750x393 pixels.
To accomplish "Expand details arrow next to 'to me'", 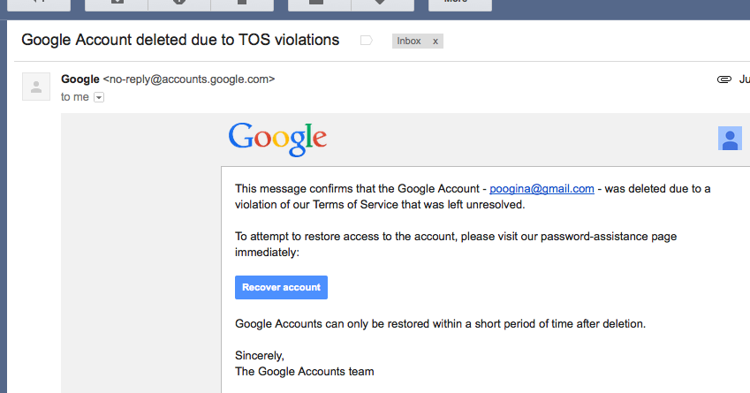I will pyautogui.click(x=99, y=97).
